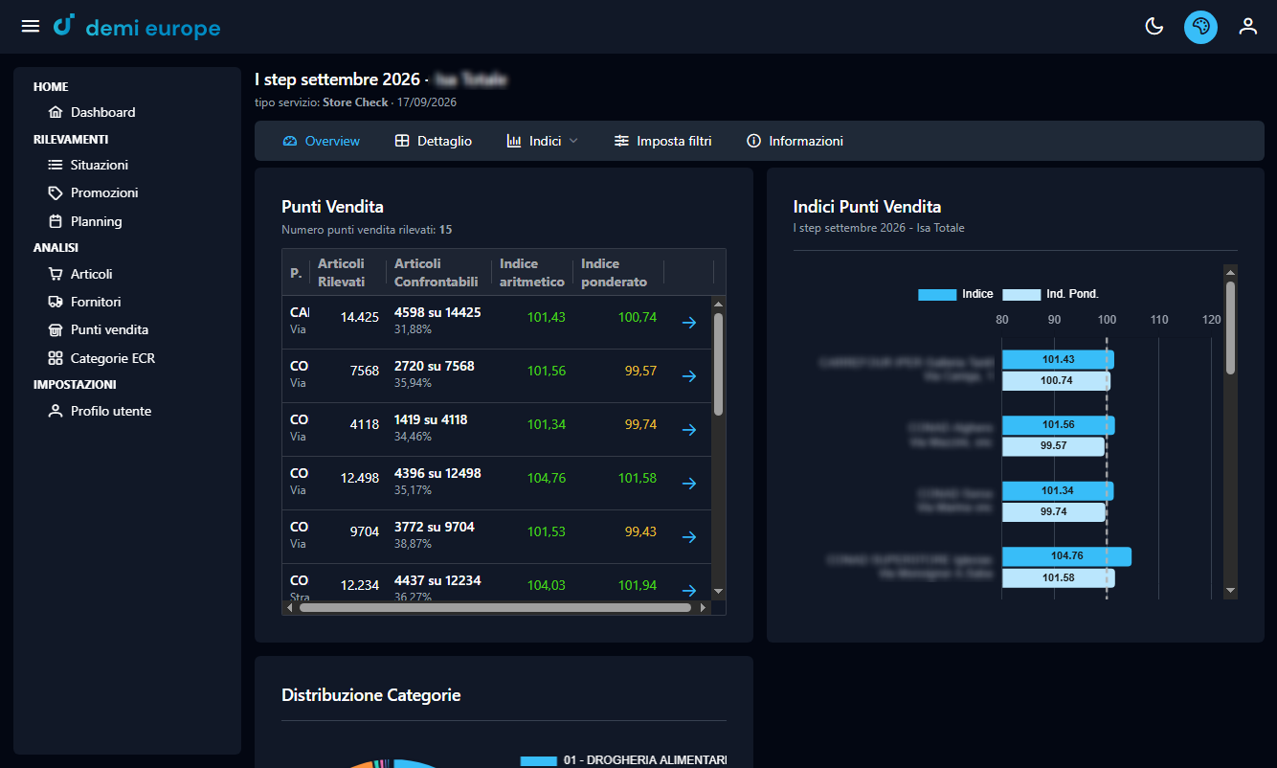Go to Promozioni in the sidebar
Screen dimensions: 1277x768
tap(104, 192)
